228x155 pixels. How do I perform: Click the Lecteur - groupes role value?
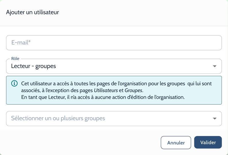[x=33, y=66]
